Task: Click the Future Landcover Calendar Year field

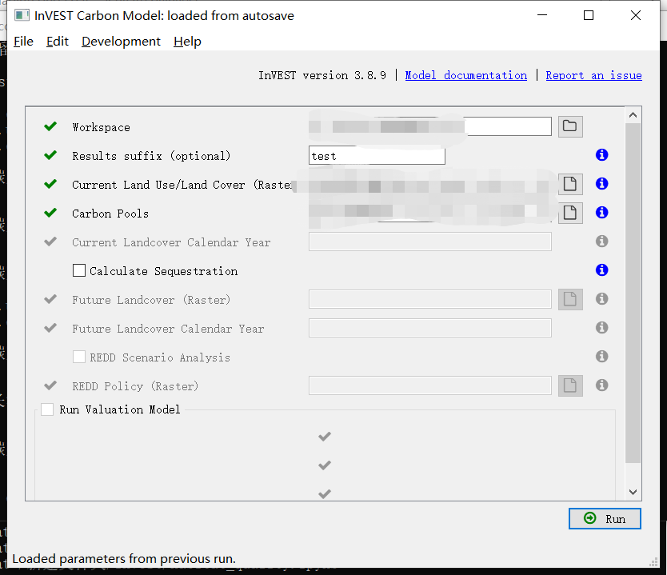Action: click(x=430, y=328)
